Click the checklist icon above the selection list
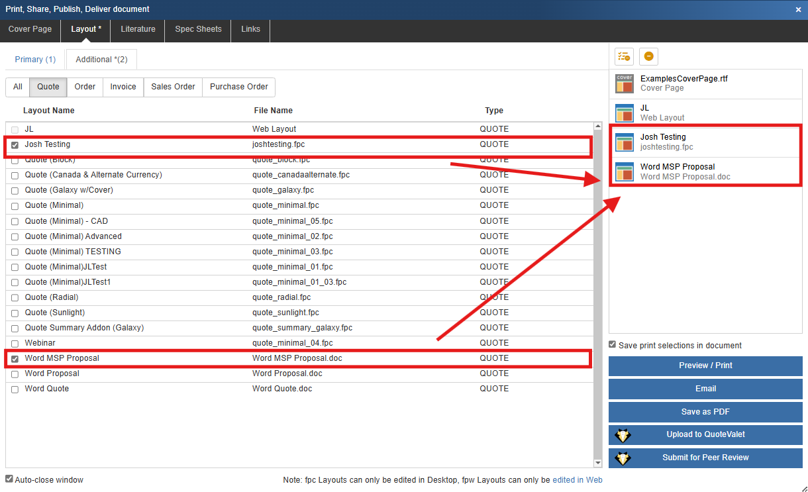Screen dimensions: 808x492 624,57
